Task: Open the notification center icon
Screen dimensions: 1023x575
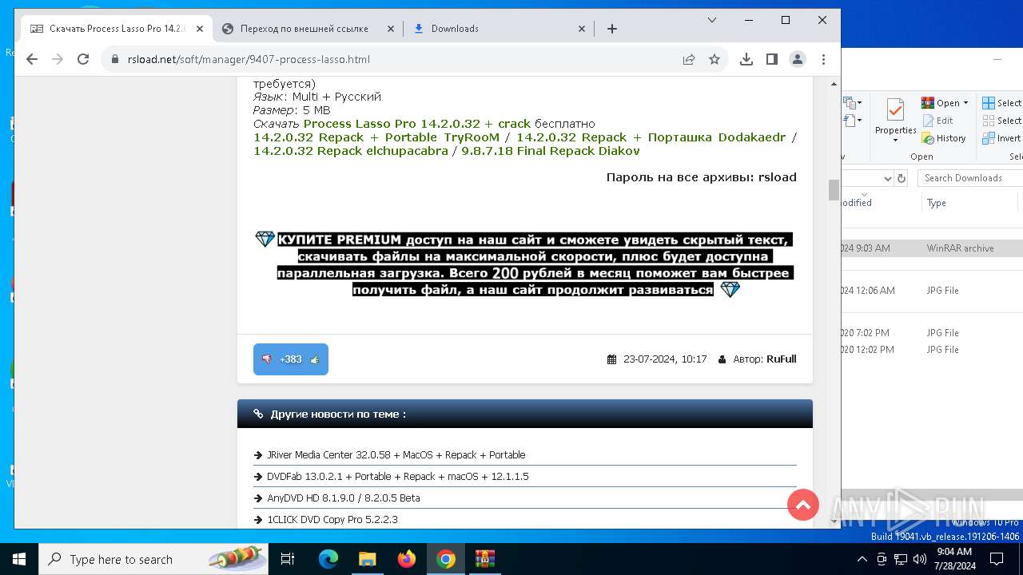Action: coord(997,559)
